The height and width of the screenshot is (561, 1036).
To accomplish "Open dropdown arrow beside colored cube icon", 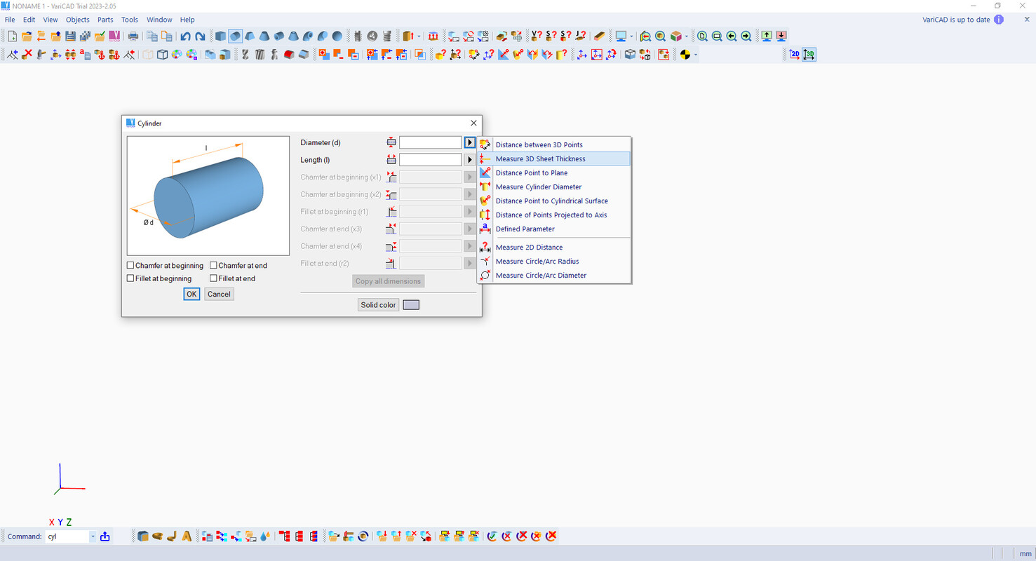I will pyautogui.click(x=687, y=36).
